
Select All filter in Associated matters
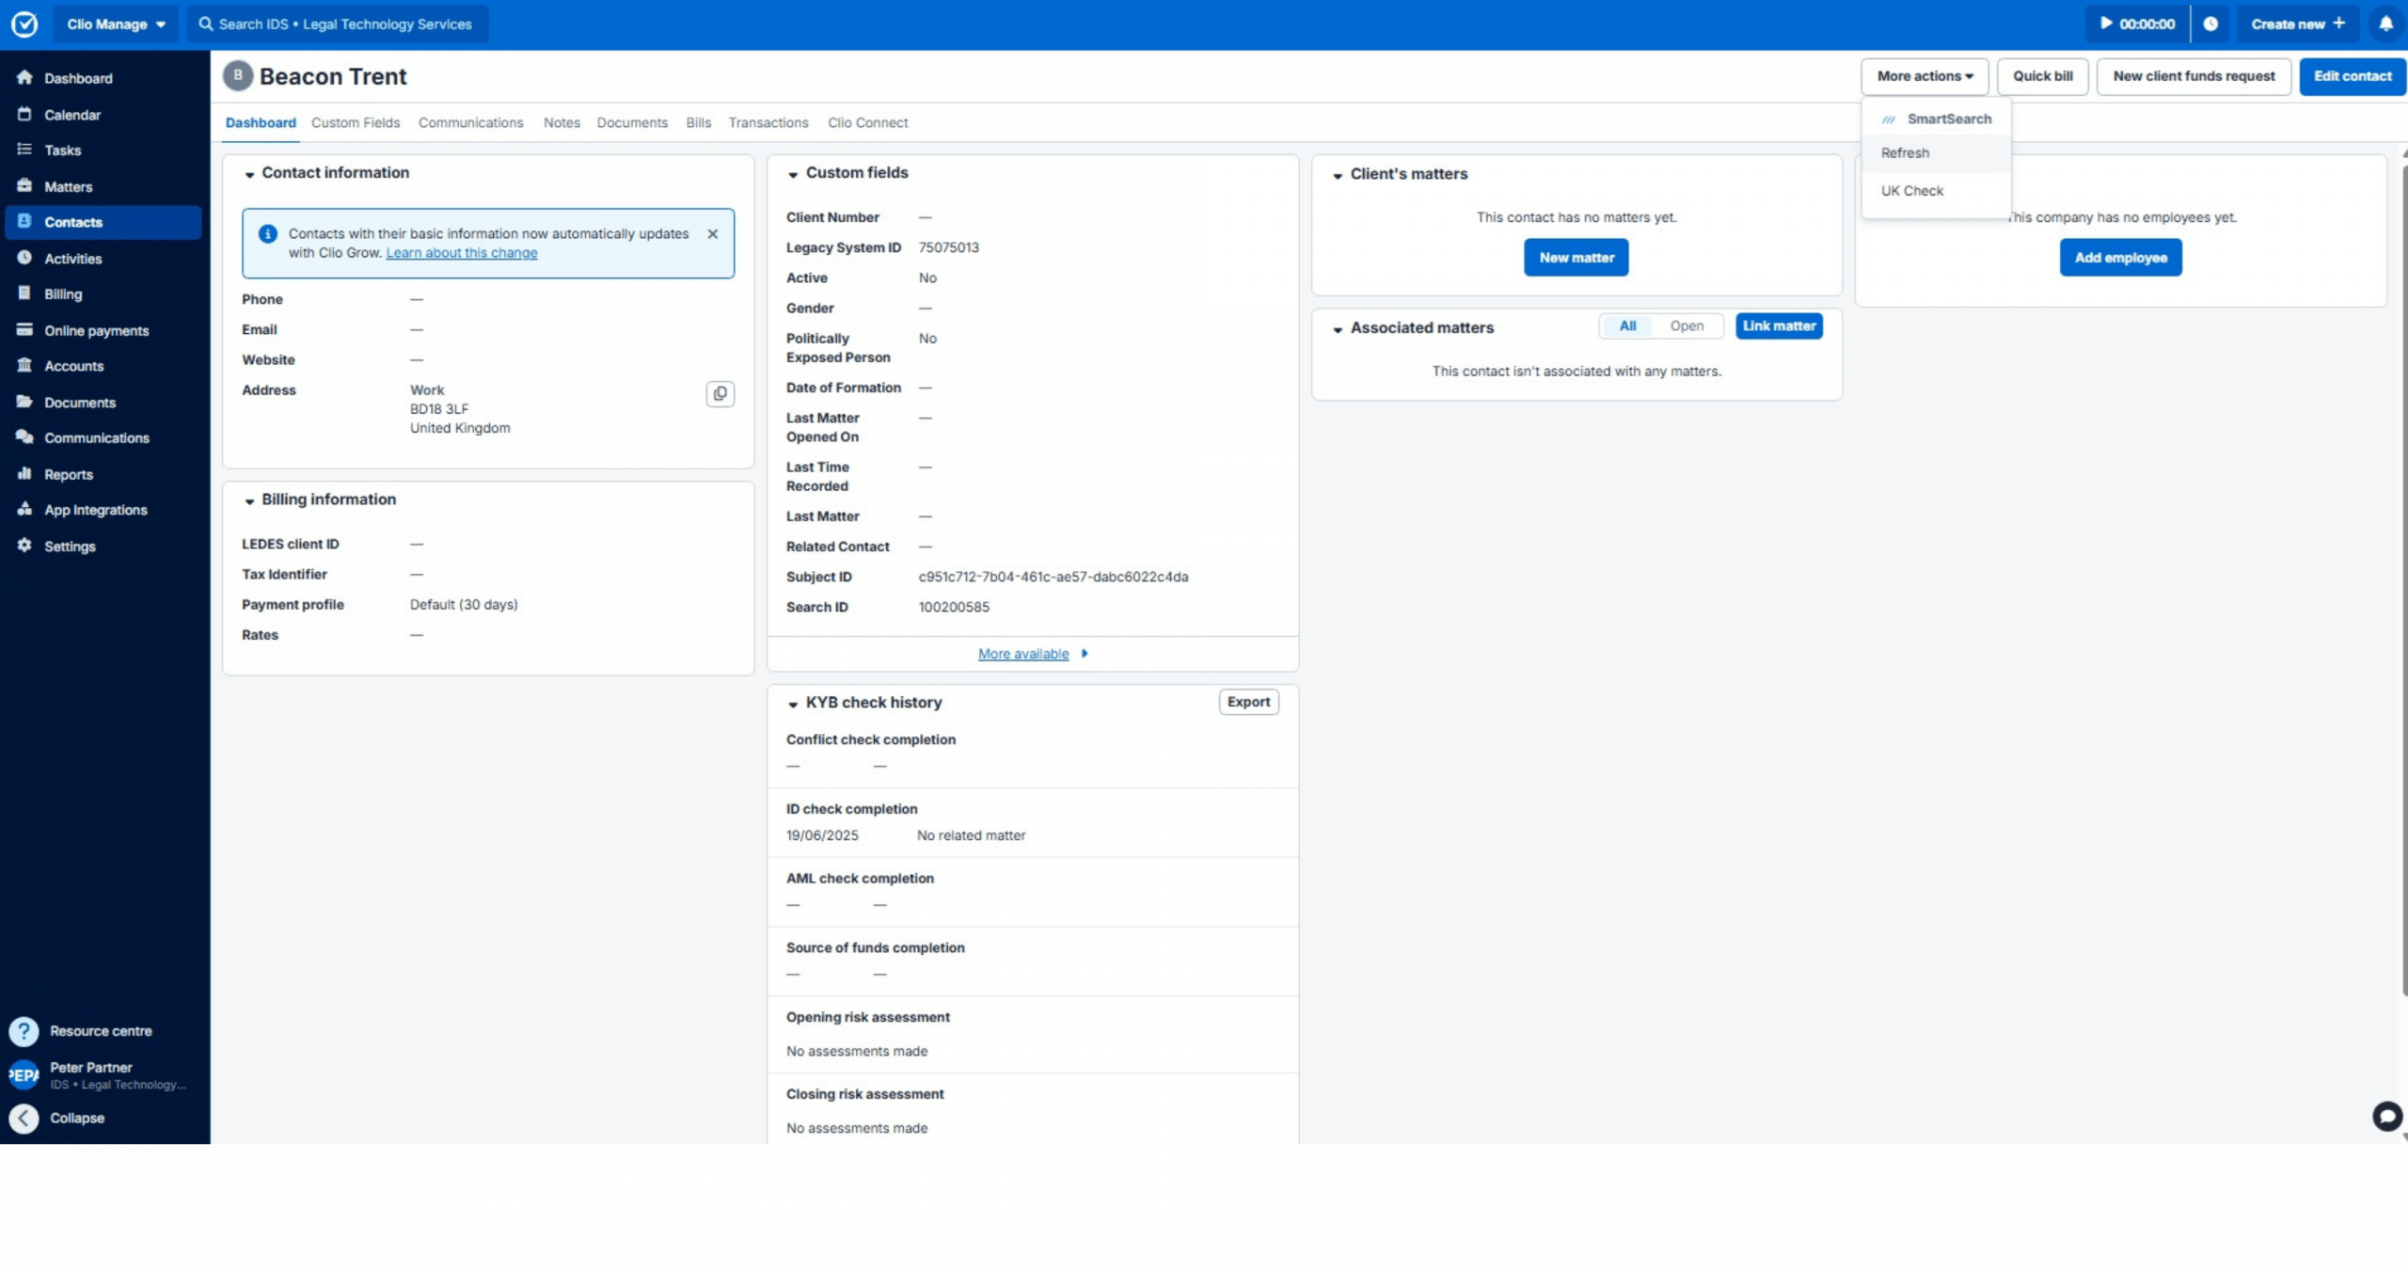click(x=1627, y=325)
